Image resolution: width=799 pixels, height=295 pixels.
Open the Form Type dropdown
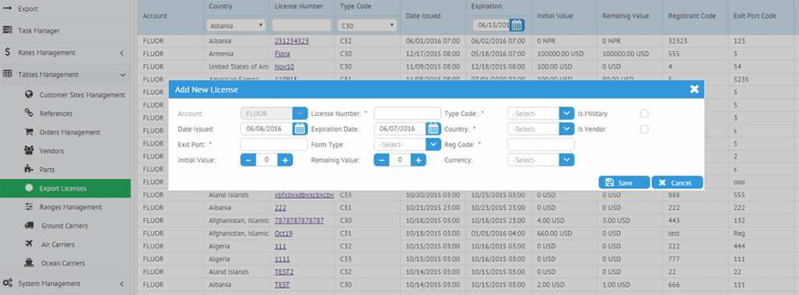coord(407,145)
